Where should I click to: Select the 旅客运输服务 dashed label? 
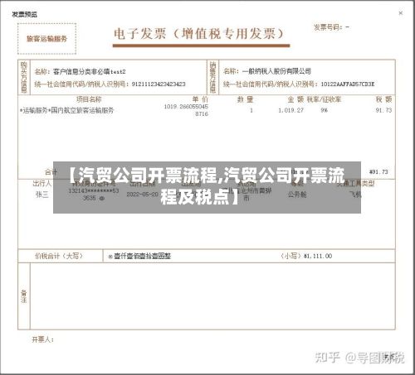(46, 39)
